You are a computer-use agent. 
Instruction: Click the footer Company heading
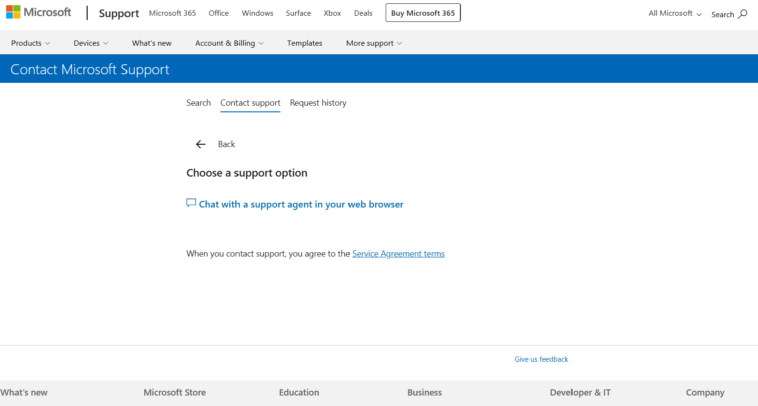pos(705,393)
